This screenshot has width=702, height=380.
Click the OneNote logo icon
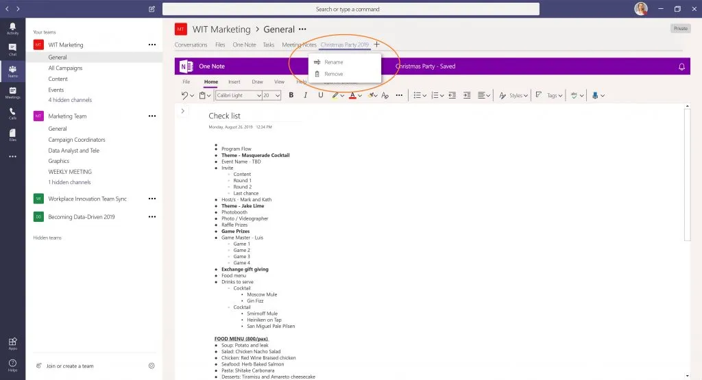click(186, 66)
